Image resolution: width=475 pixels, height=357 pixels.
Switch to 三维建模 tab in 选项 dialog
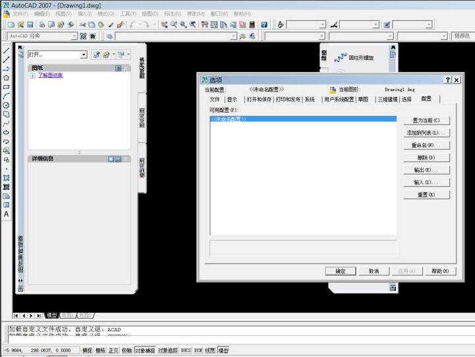pos(387,99)
